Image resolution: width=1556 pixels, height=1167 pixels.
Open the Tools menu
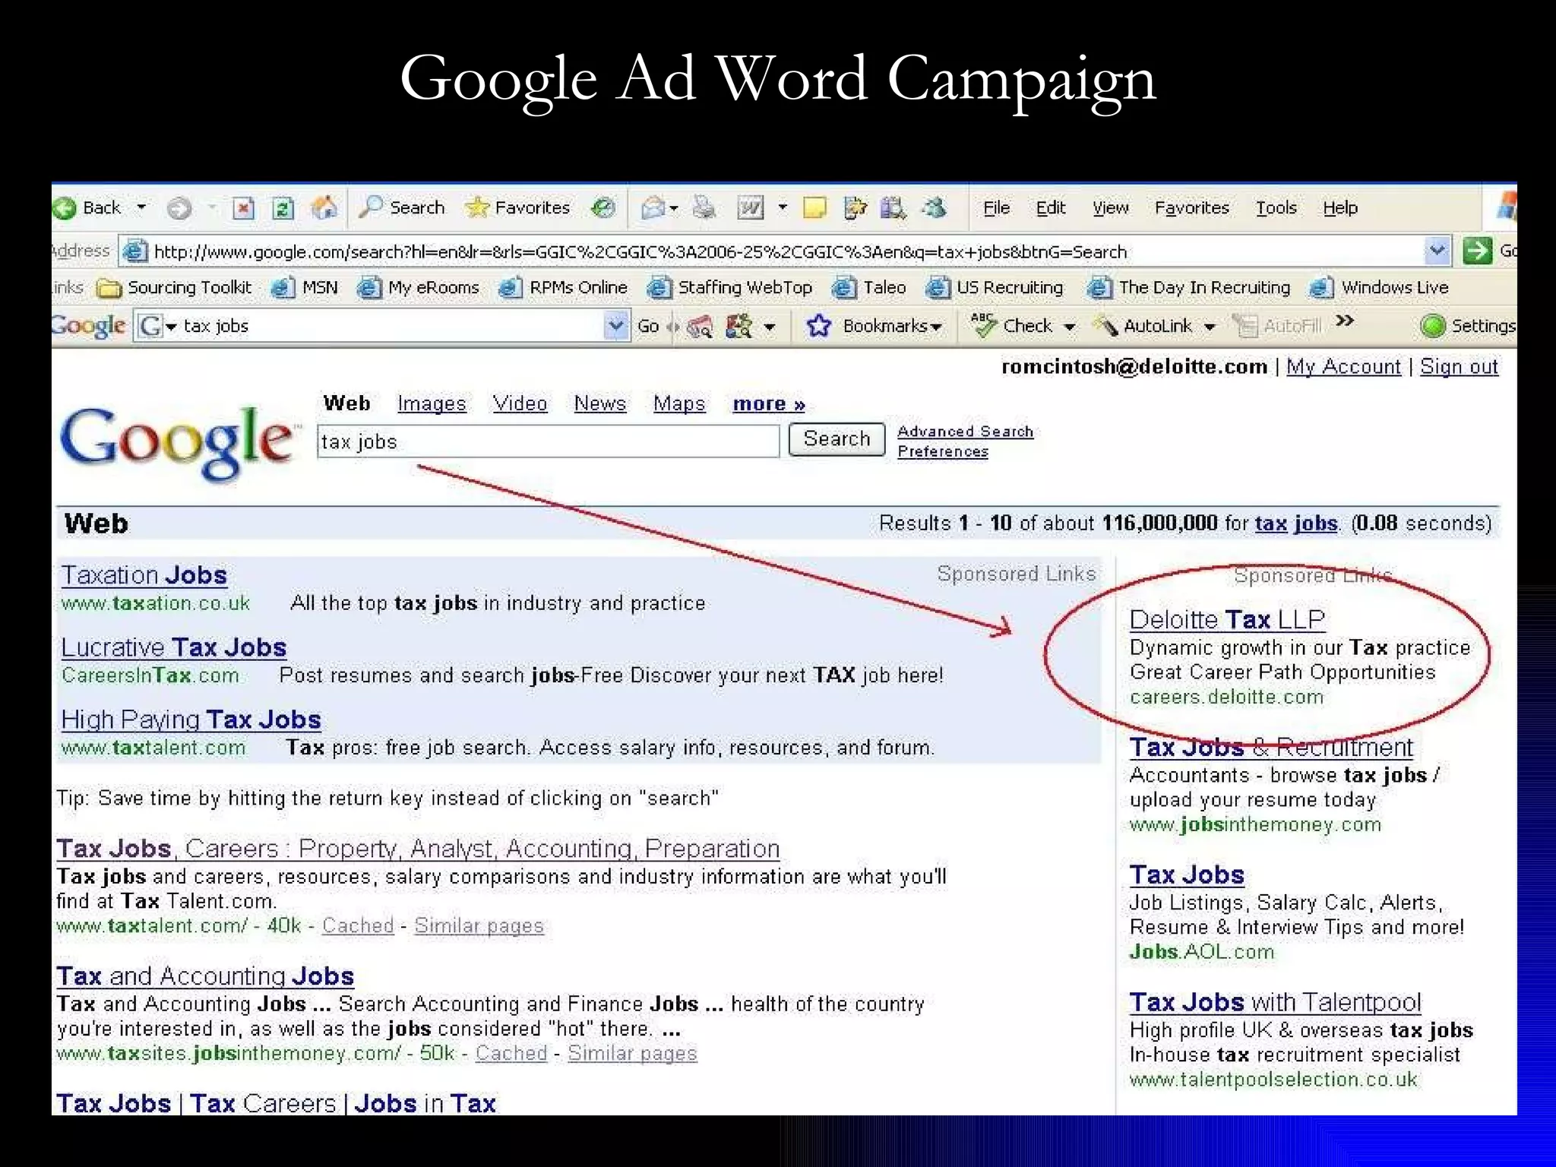coord(1276,208)
